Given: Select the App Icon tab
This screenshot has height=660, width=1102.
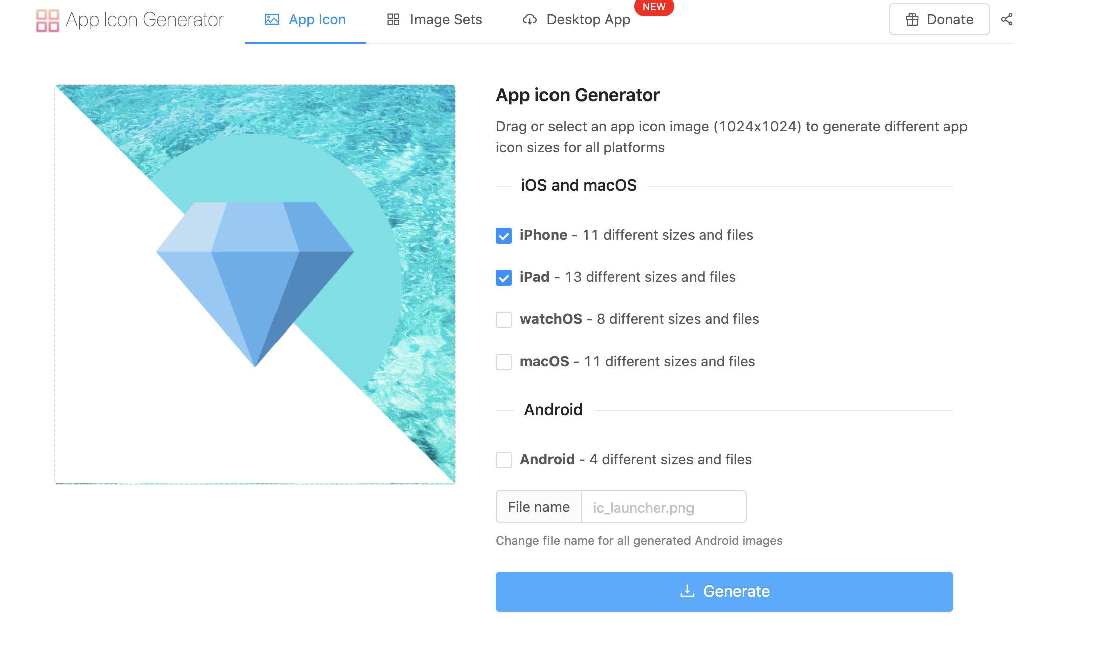Looking at the screenshot, I should pos(306,20).
